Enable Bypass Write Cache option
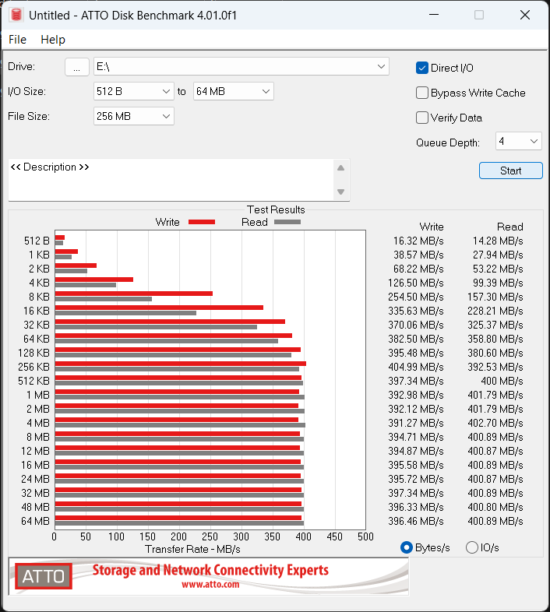 pyautogui.click(x=422, y=93)
